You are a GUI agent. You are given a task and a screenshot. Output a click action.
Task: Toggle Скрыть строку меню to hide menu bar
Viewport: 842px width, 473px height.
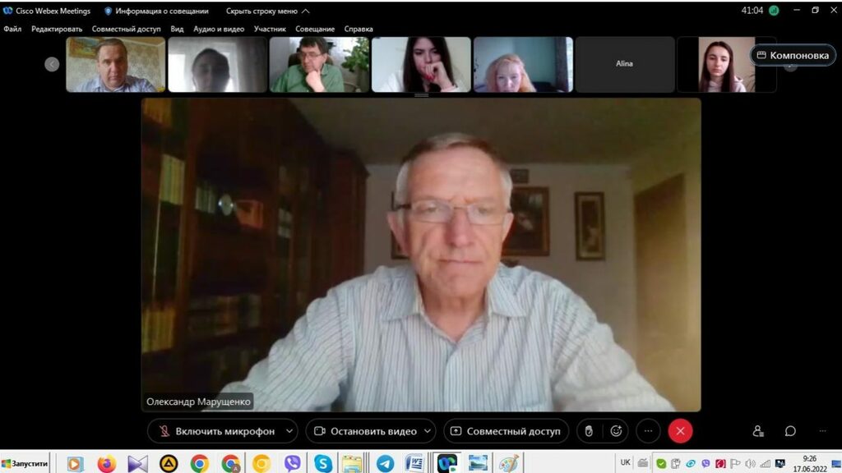pos(267,11)
